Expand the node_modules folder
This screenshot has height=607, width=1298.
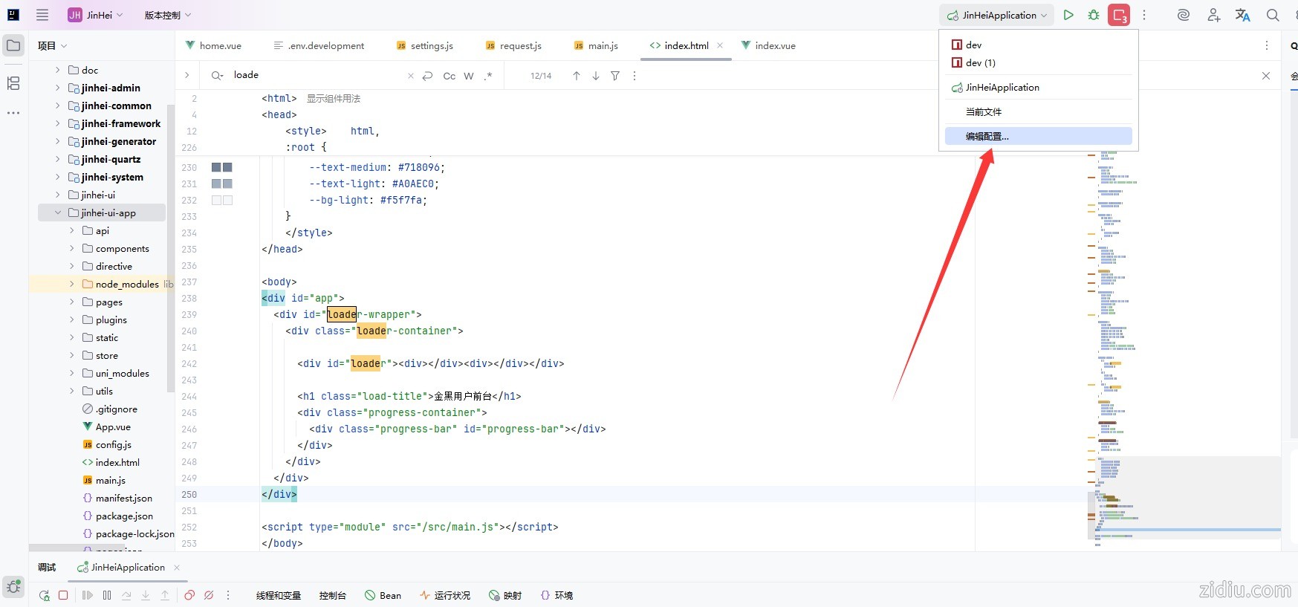coord(72,284)
